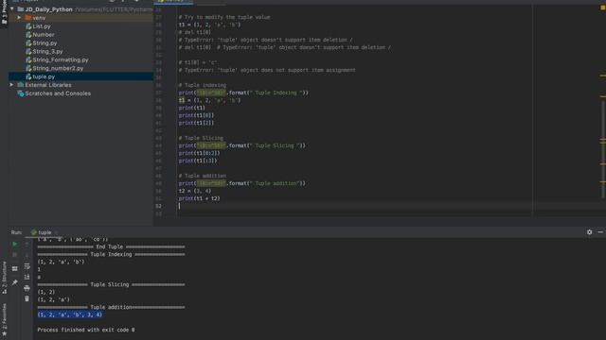Select the JD_Daily_Python root folder
606x340 pixels.
tap(48, 9)
